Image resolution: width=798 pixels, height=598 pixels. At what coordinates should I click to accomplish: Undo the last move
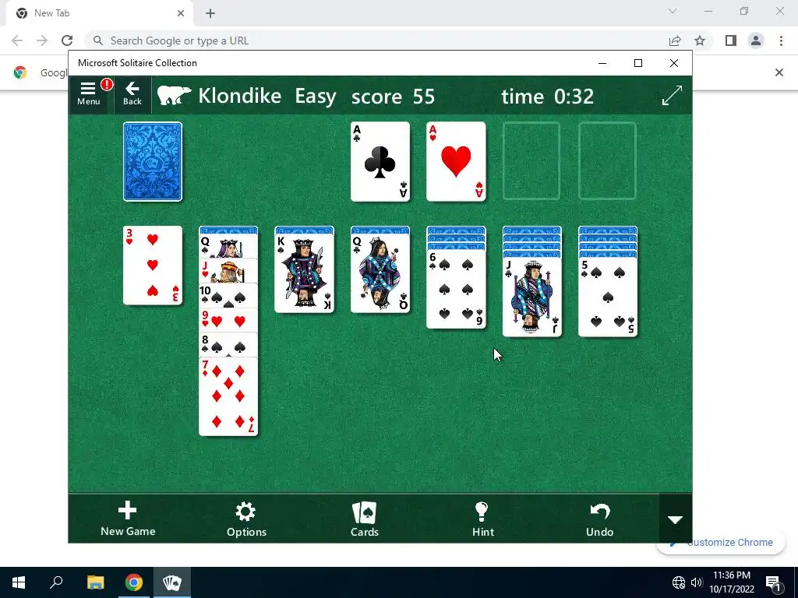coord(599,519)
